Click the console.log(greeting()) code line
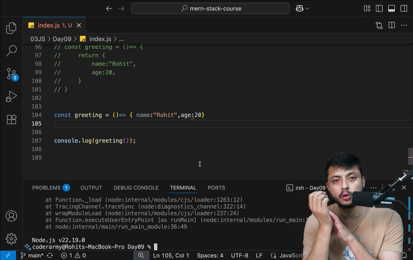413x260 pixels. [x=95, y=141]
